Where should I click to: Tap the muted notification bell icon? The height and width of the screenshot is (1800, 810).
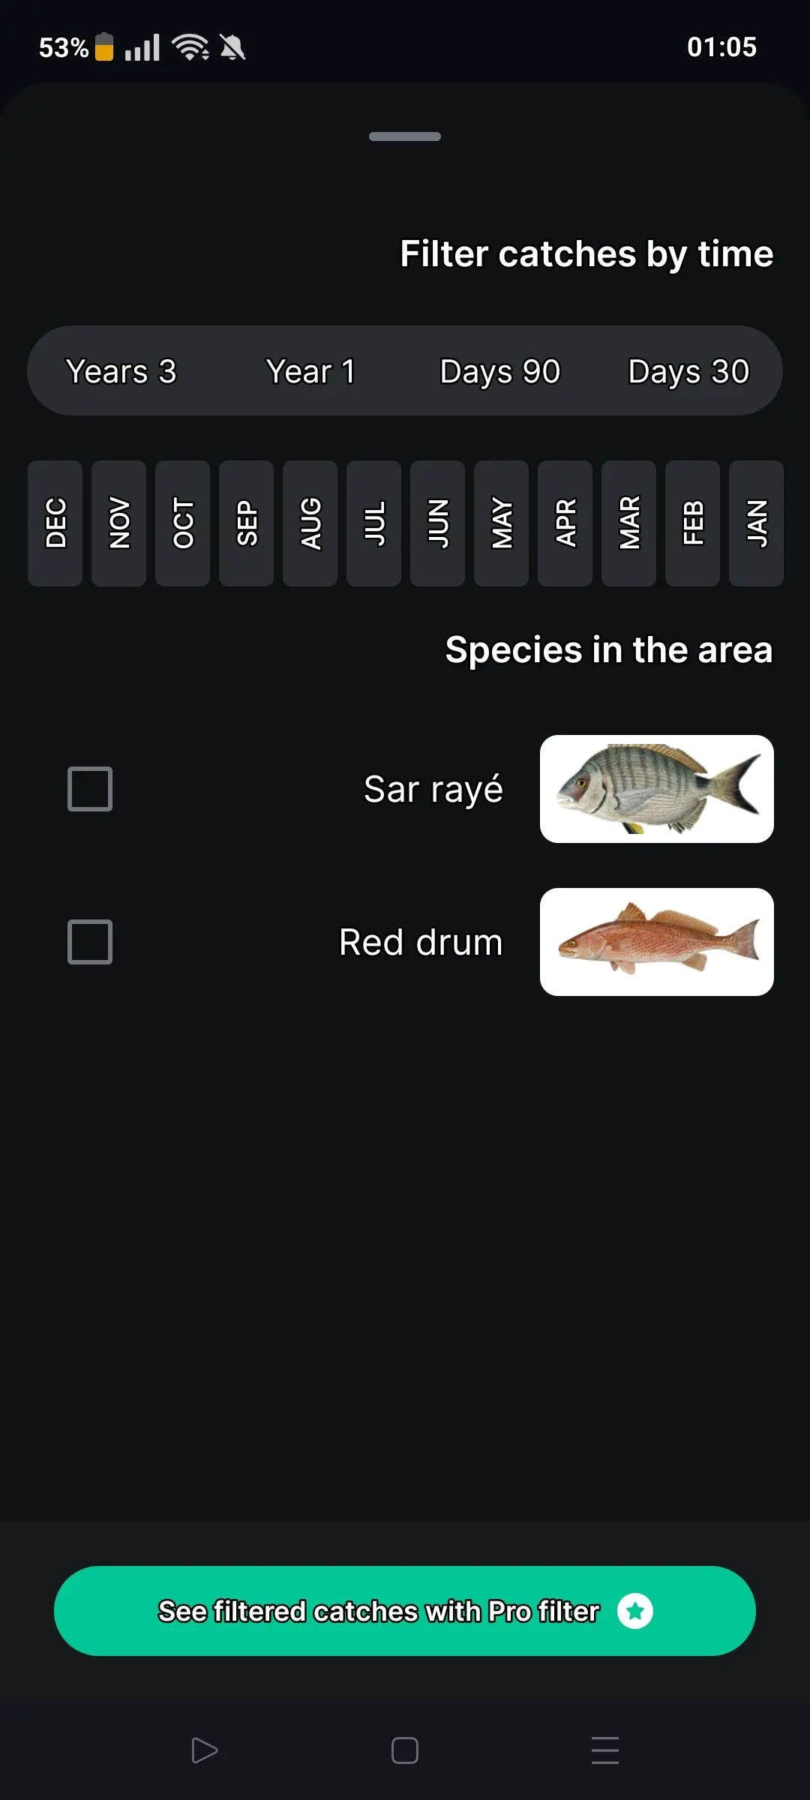coord(232,48)
